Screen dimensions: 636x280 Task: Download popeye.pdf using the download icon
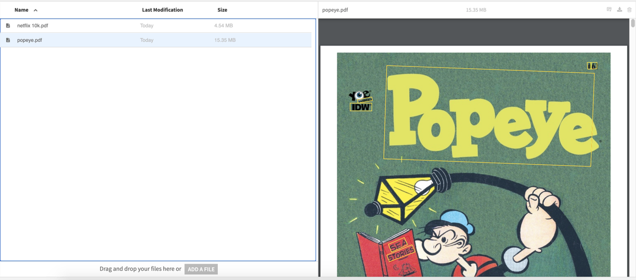[x=619, y=10]
